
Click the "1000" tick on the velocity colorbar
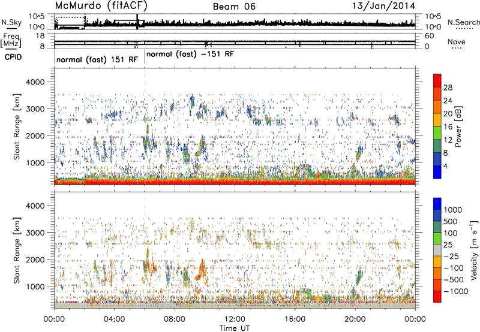pos(453,210)
